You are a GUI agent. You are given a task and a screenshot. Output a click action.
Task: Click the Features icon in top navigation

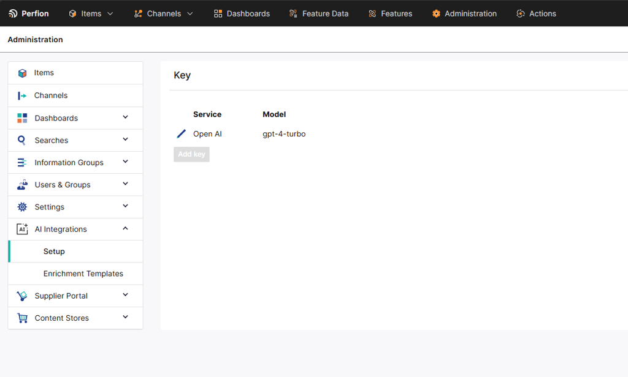point(372,13)
